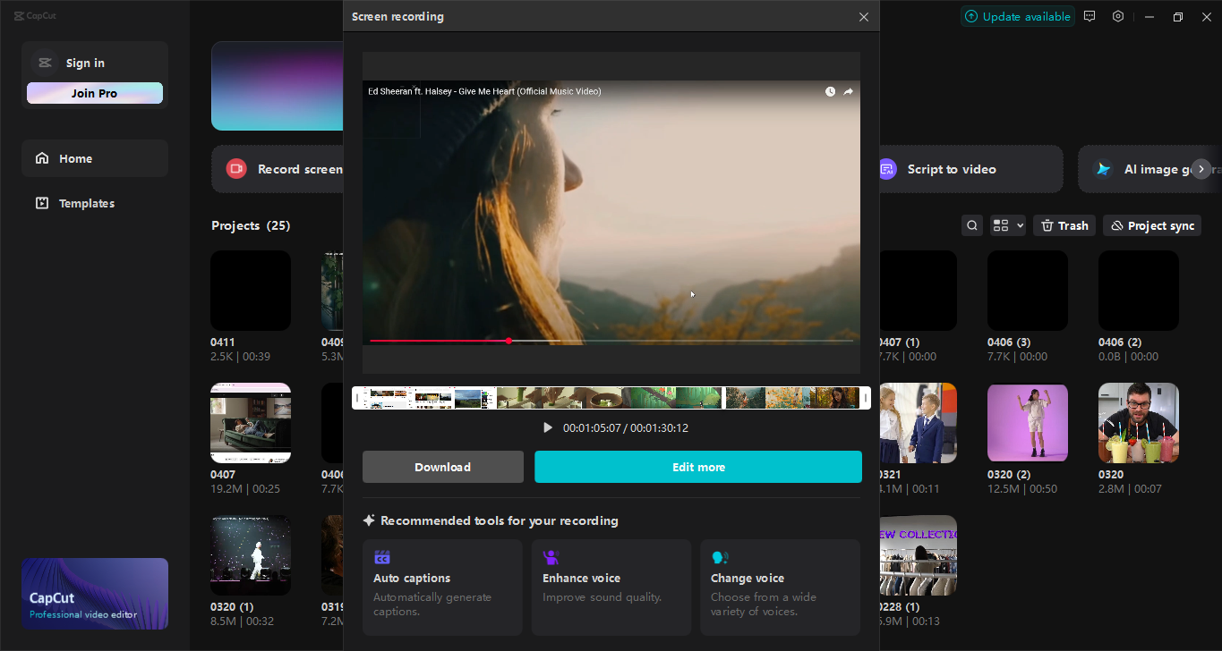
Task: Open the settings gear in title bar
Action: pyautogui.click(x=1118, y=16)
